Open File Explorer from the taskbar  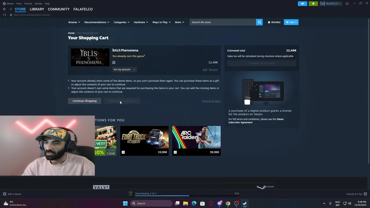[x=186, y=203]
